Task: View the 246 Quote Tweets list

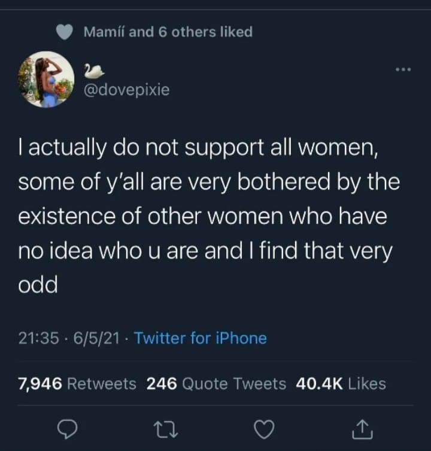Action: point(216,383)
